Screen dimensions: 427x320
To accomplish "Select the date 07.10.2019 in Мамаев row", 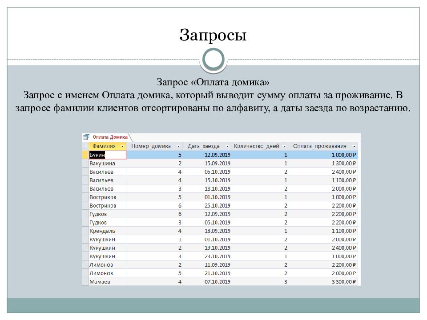I will click(x=206, y=282).
